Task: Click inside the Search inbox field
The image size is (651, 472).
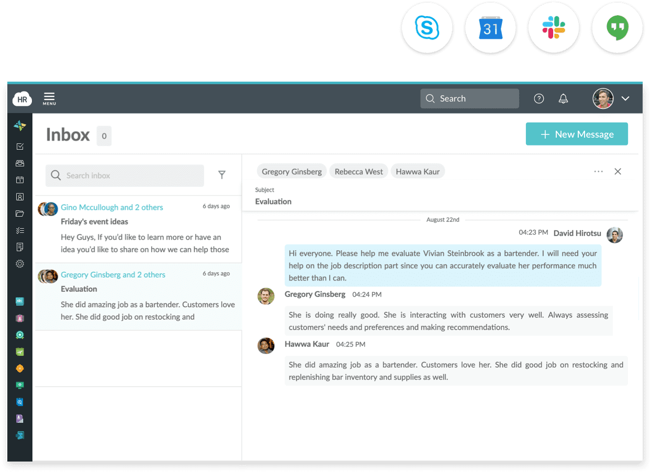Action: [124, 175]
